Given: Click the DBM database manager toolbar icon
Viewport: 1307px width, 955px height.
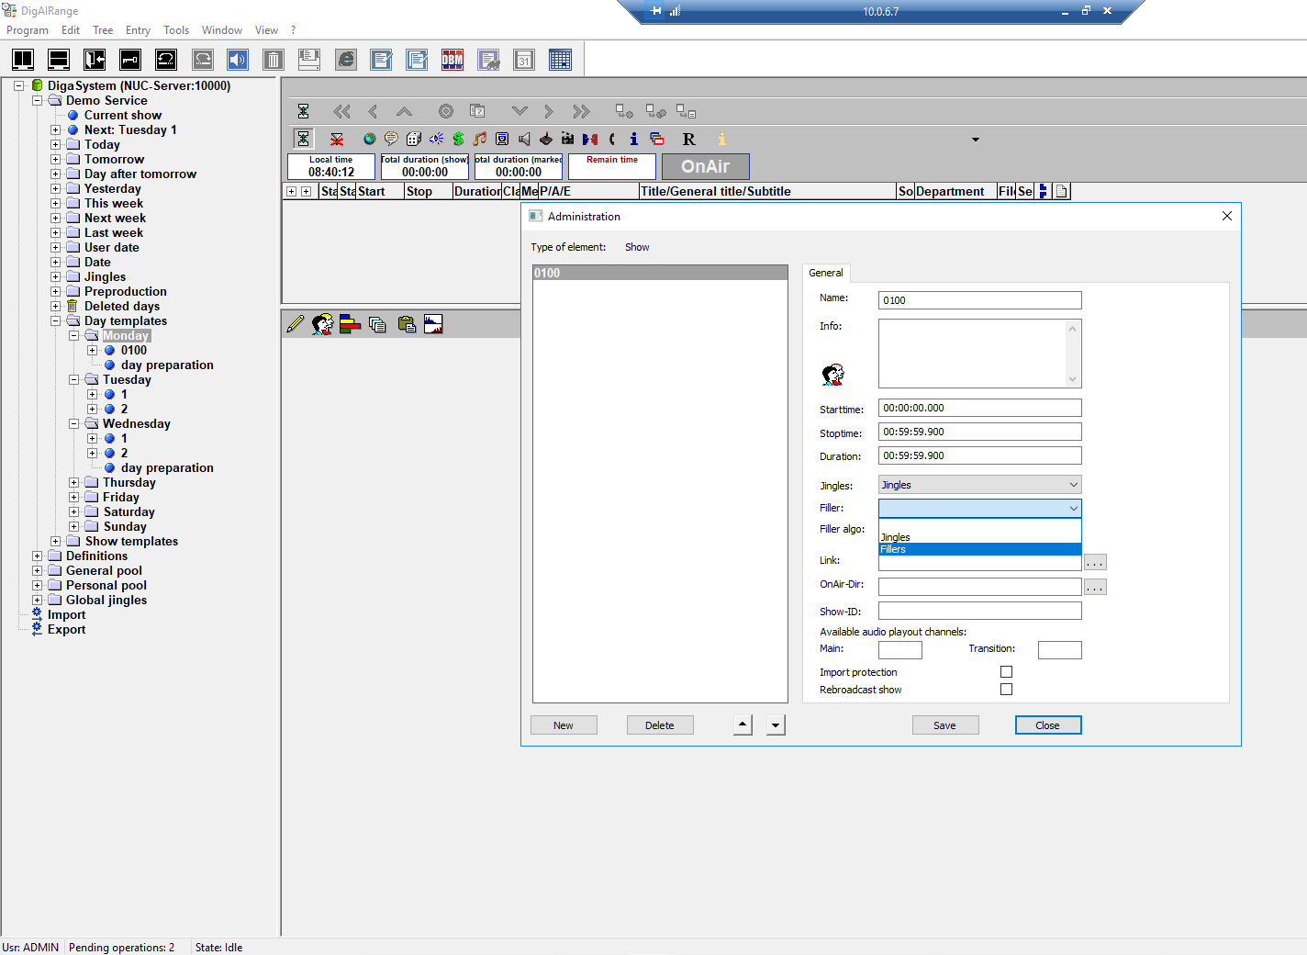Looking at the screenshot, I should [452, 61].
